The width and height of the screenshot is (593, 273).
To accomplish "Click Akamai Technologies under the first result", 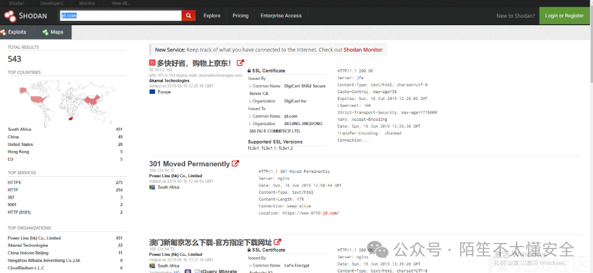I will [169, 81].
